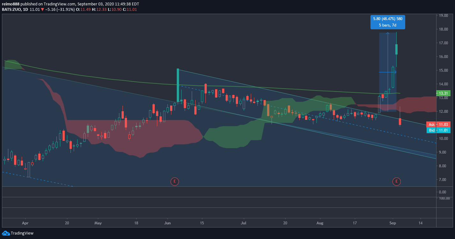
Task: Click the earnings E marker in September
Action: [396, 182]
